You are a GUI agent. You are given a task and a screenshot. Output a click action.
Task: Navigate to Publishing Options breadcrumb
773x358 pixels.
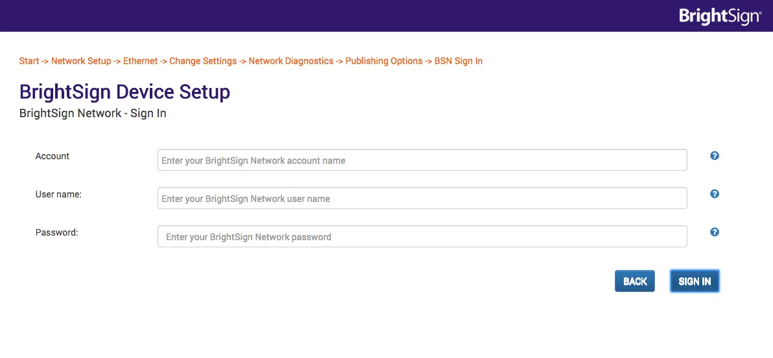[x=384, y=61]
